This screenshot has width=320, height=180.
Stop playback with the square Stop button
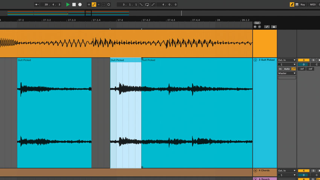tap(74, 5)
